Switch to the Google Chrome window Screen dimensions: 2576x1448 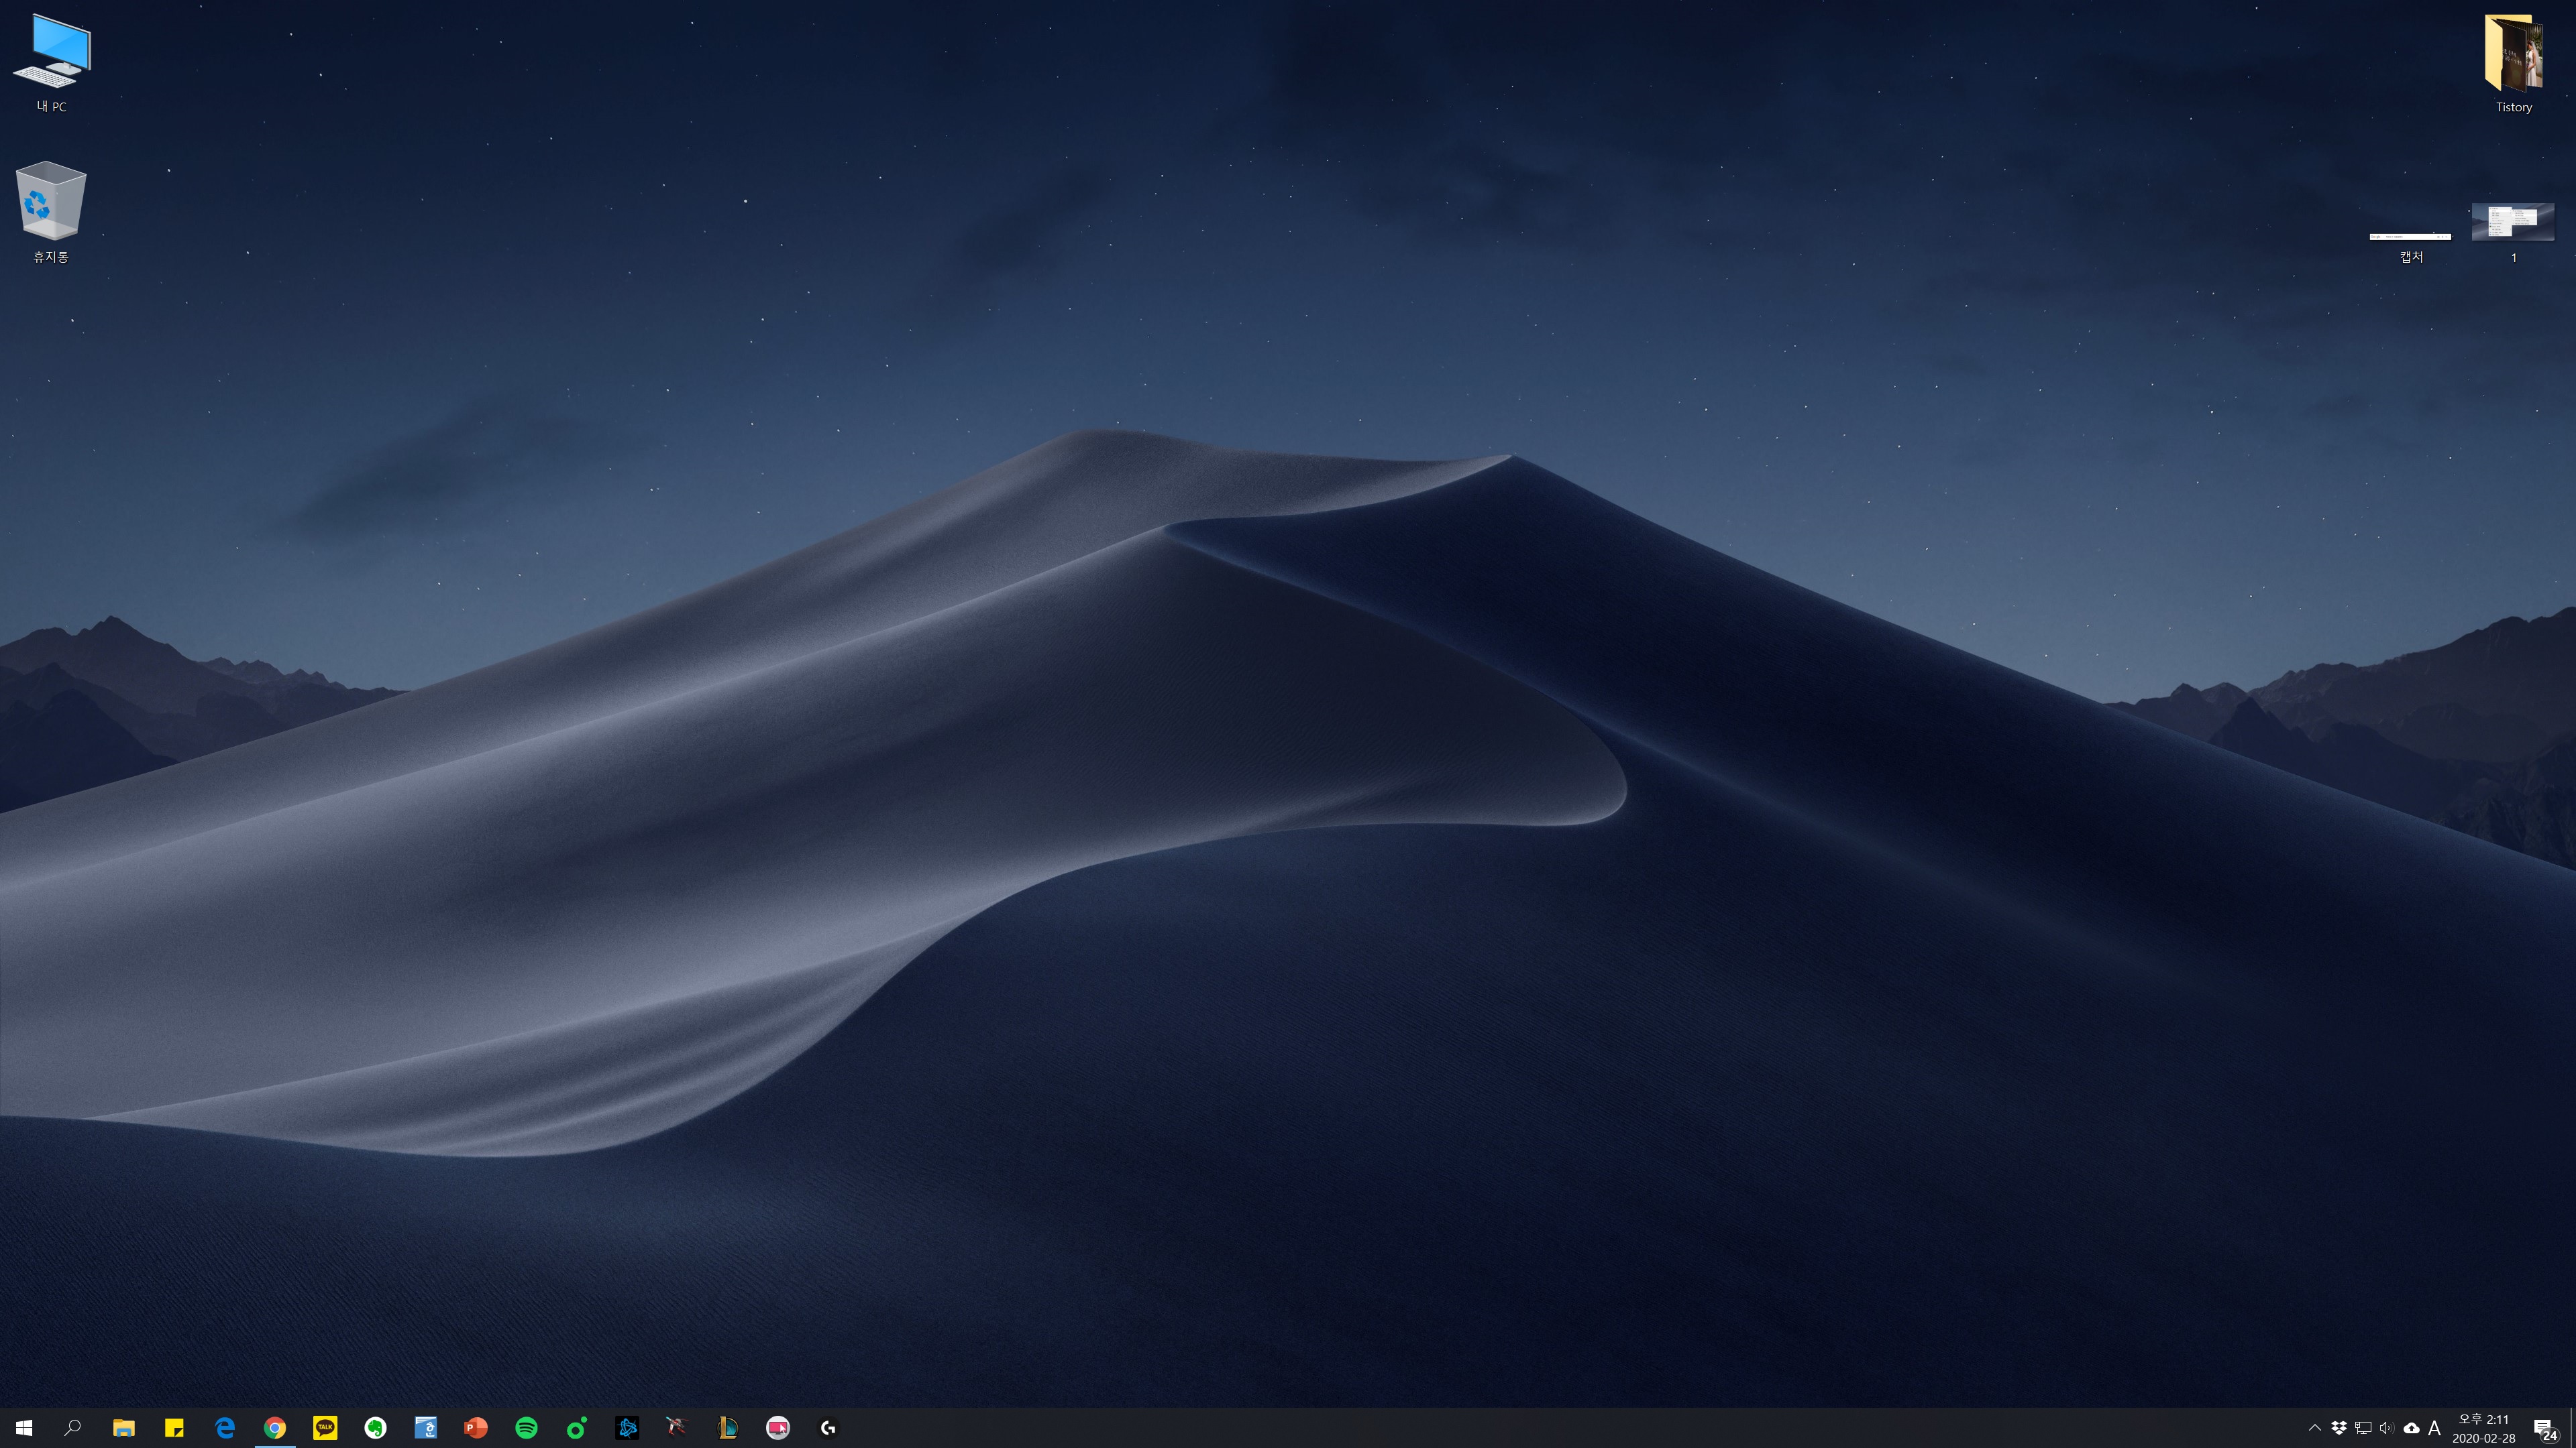pos(275,1428)
